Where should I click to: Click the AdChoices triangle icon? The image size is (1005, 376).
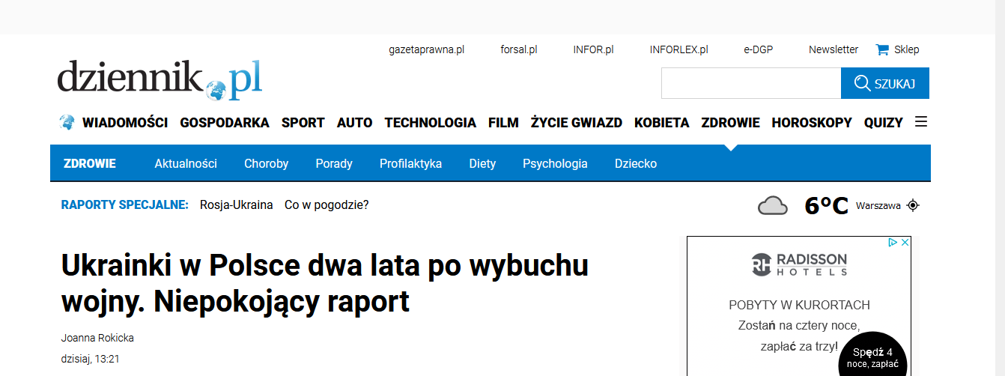pyautogui.click(x=893, y=243)
